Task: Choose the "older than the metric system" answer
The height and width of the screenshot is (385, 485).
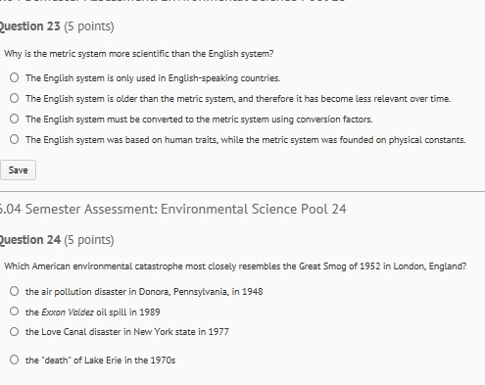Action: tap(14, 98)
